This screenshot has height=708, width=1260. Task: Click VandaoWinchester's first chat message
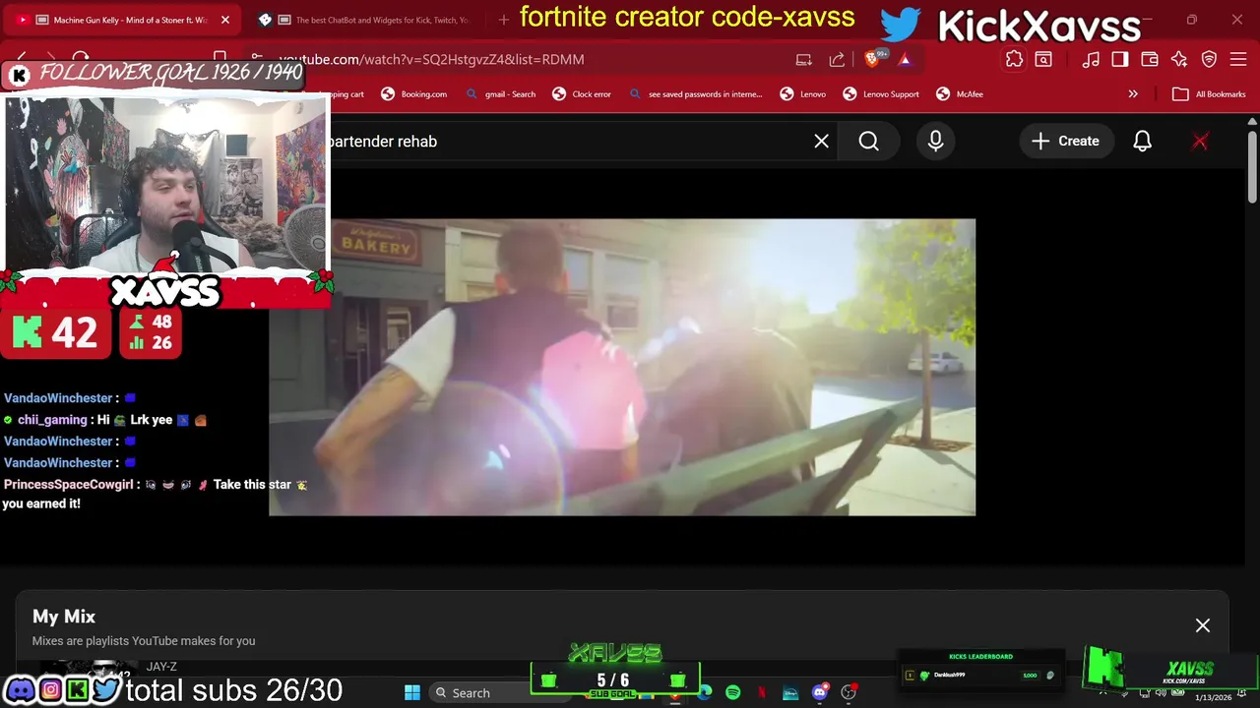70,398
